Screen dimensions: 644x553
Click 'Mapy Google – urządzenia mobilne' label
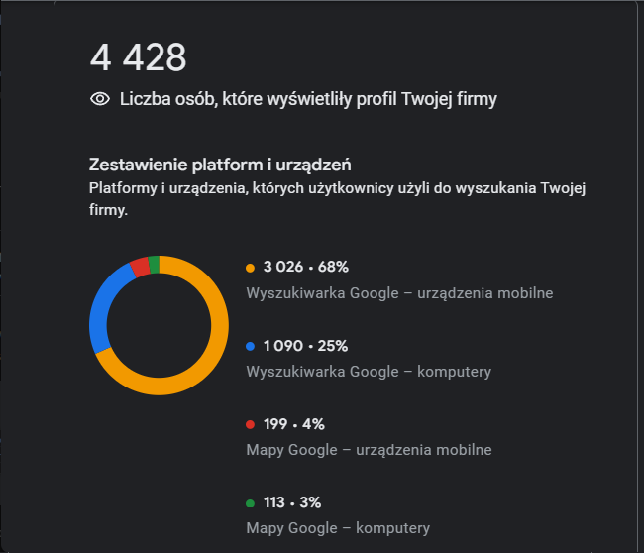click(x=369, y=450)
